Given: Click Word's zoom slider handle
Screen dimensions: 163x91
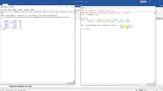Looking at the screenshot, I should pos(157,90).
